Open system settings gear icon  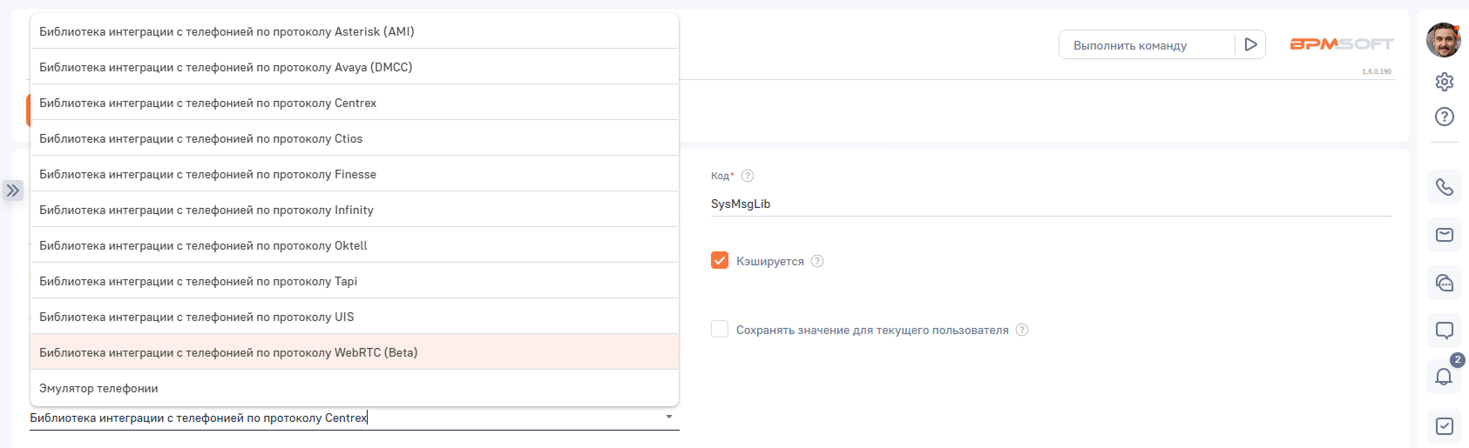pyautogui.click(x=1444, y=82)
